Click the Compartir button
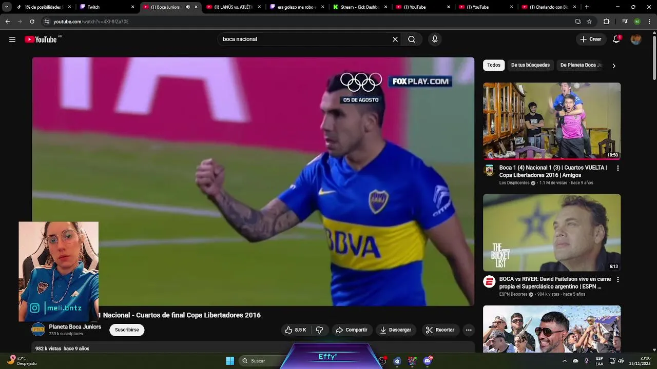 pyautogui.click(x=352, y=330)
